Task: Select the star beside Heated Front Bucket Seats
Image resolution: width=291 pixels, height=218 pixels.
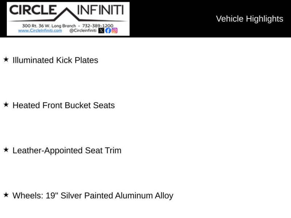Action: [x=6, y=105]
